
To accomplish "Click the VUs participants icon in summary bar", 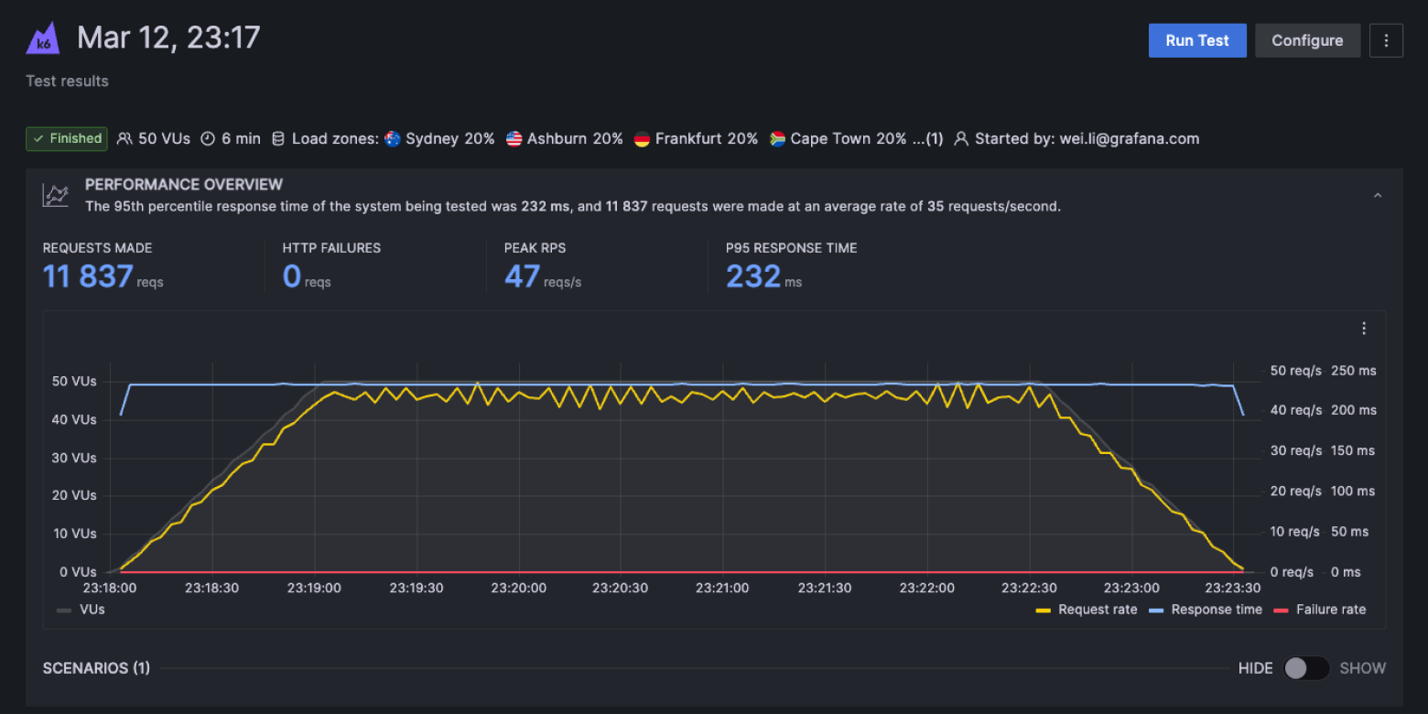I will tap(124, 138).
